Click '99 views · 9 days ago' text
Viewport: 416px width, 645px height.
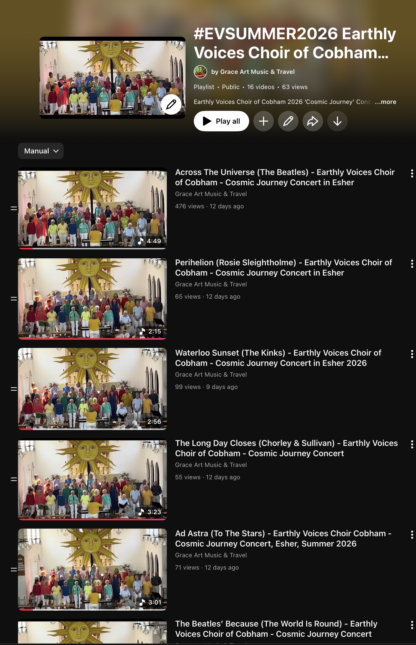click(206, 387)
